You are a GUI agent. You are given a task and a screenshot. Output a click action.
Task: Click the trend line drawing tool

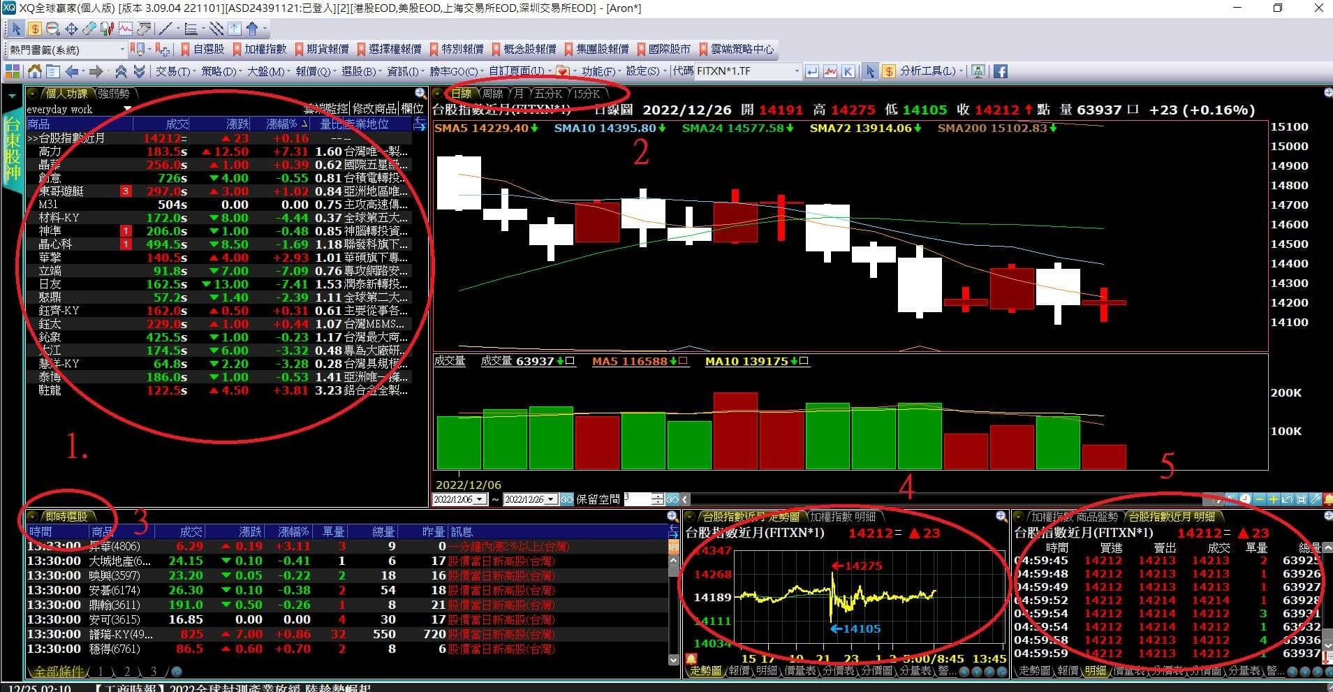pos(165,29)
